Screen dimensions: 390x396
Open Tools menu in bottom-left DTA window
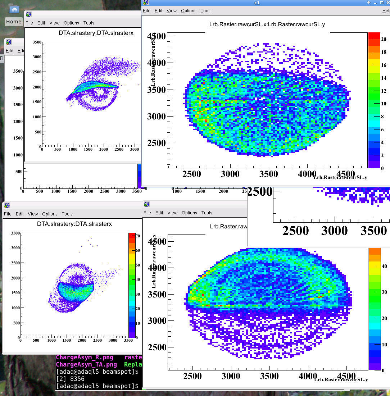click(x=67, y=214)
